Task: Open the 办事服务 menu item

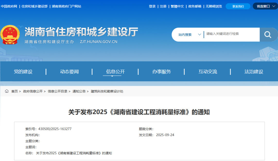Action: [x=161, y=72]
